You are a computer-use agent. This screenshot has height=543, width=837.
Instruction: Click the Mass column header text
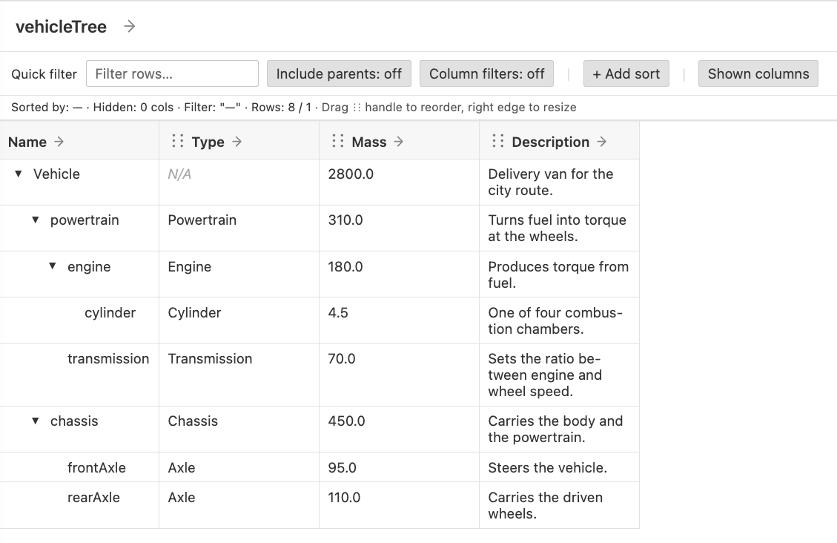point(369,142)
